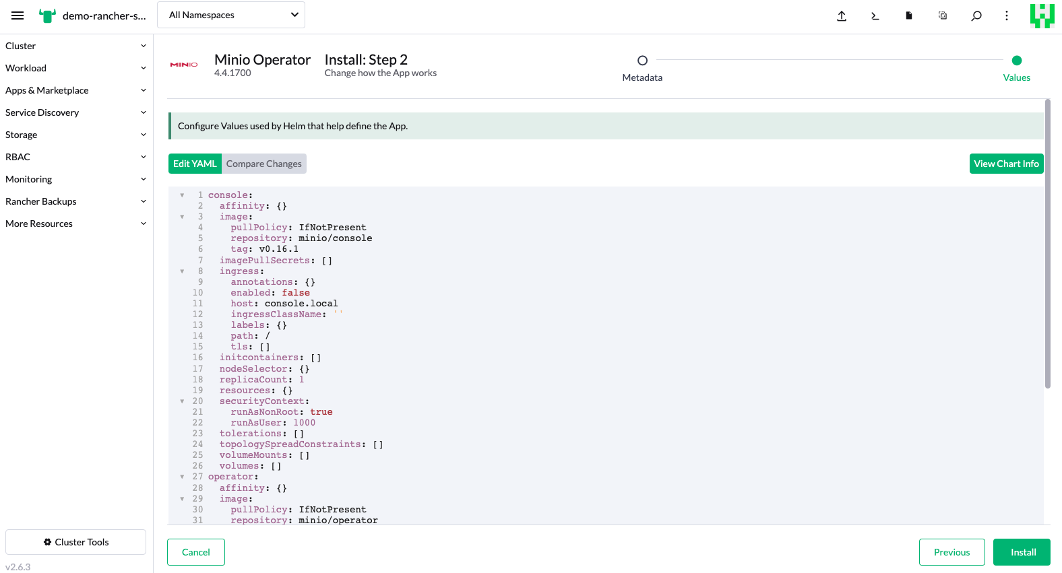This screenshot has height=573, width=1062.
Task: Expand the Storage sidebar menu
Action: pyautogui.click(x=75, y=135)
